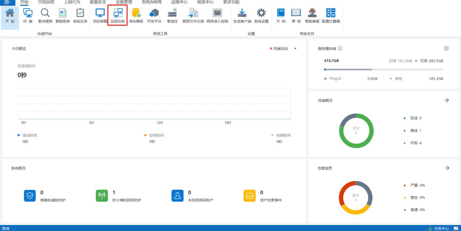The height and width of the screenshot is (231, 461).
Task: Open 聚合搜索 aggregated search
Action: click(x=45, y=15)
